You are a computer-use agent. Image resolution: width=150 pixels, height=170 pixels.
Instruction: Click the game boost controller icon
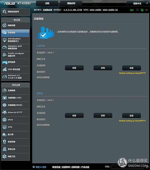point(5,62)
